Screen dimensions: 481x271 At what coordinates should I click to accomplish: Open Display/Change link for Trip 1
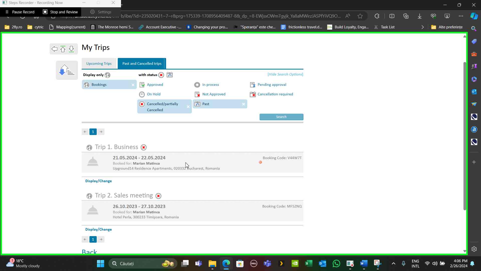coord(98,181)
